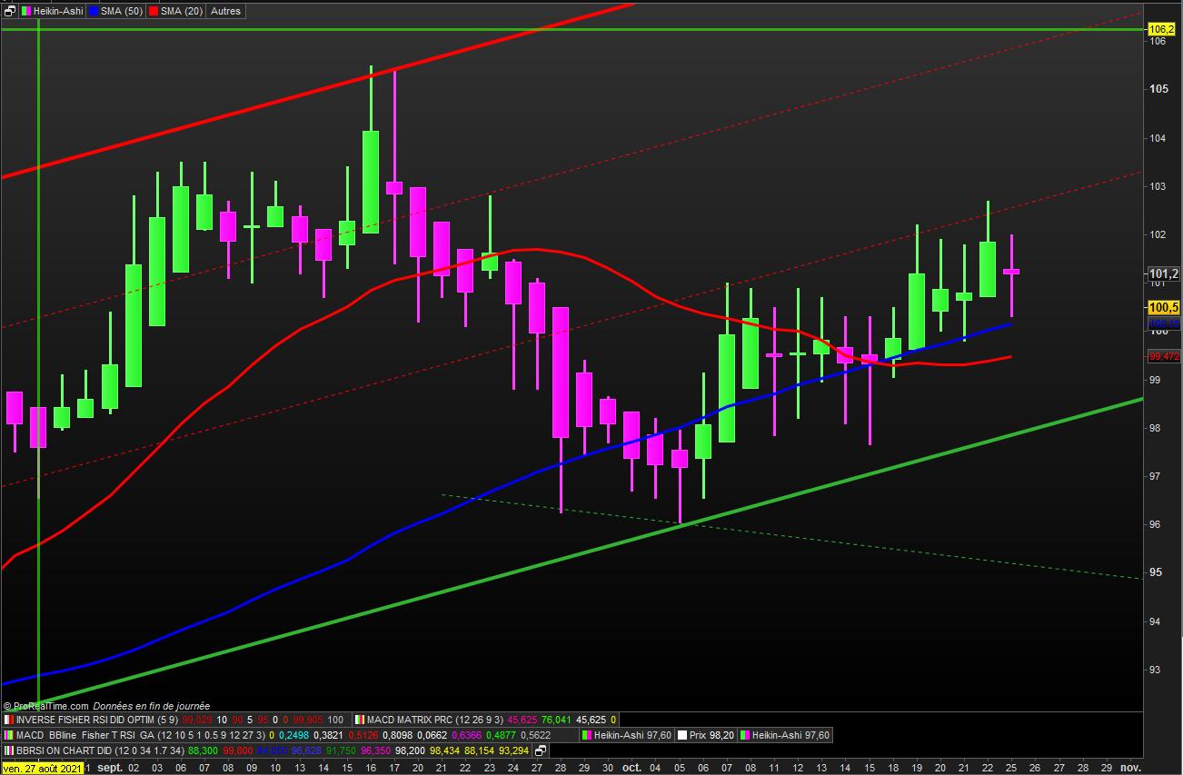Select the Prix 98,20 label
1183x775 pixels.
tap(711, 735)
